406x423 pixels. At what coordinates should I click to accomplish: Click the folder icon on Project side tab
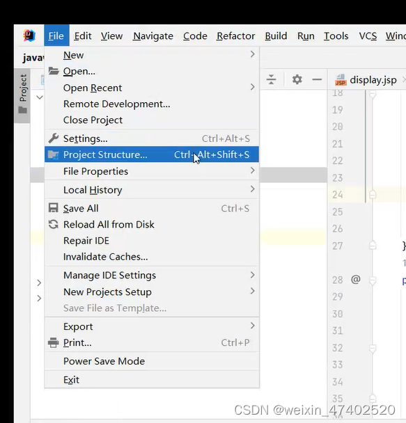[23, 110]
